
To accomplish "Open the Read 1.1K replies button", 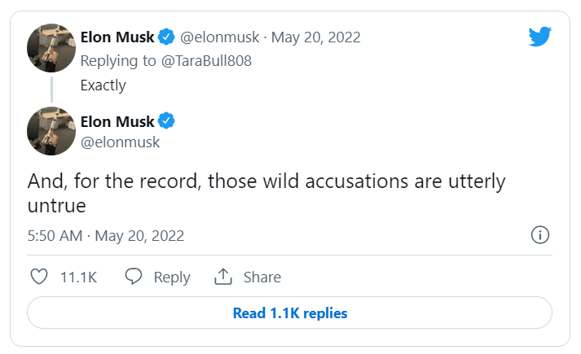I will point(290,312).
